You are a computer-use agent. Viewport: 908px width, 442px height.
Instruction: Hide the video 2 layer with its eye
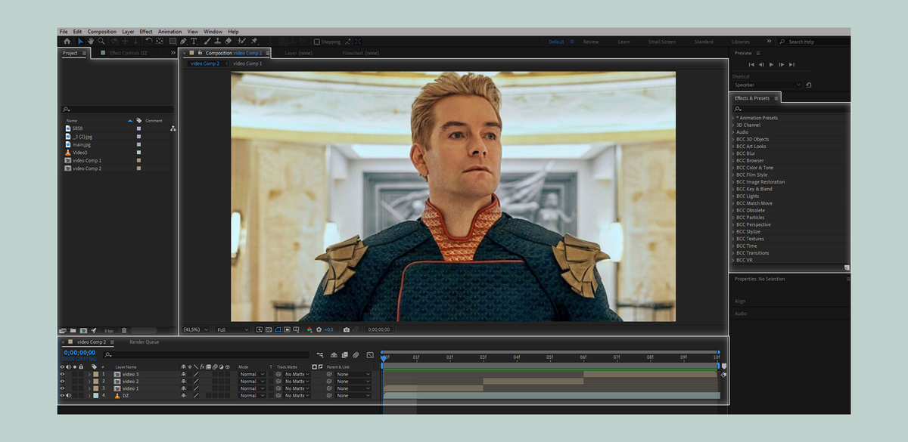pos(62,382)
